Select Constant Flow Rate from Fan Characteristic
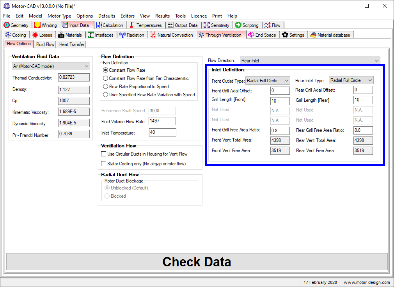 pos(106,78)
